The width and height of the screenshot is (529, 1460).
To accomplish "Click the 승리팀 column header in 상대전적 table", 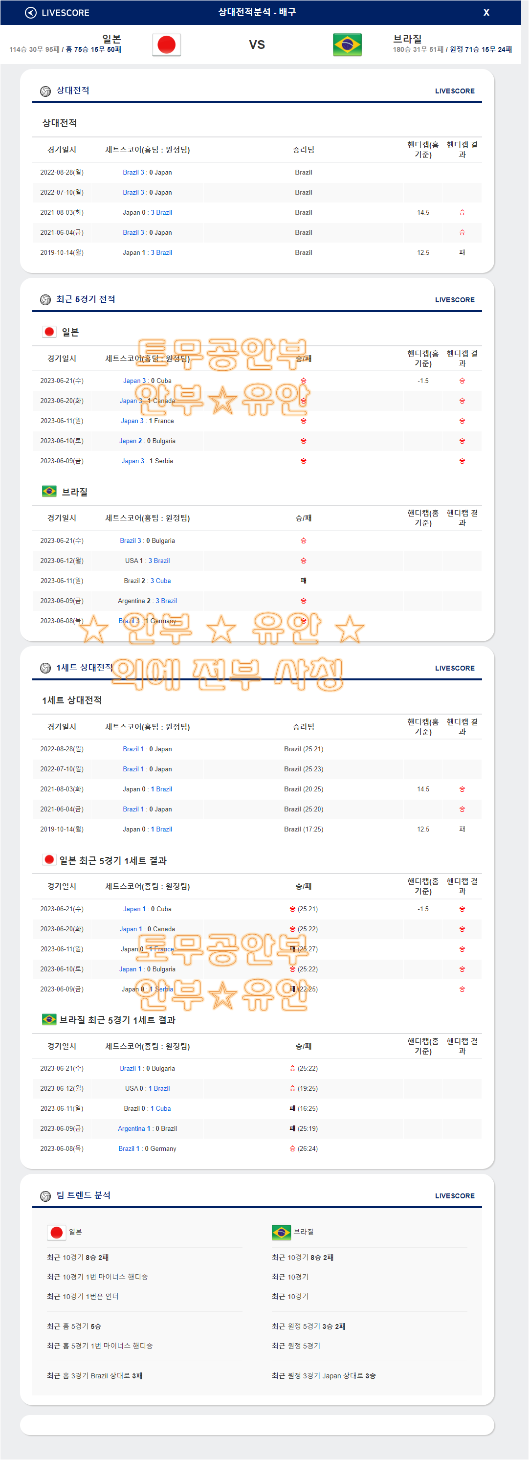I will [303, 150].
